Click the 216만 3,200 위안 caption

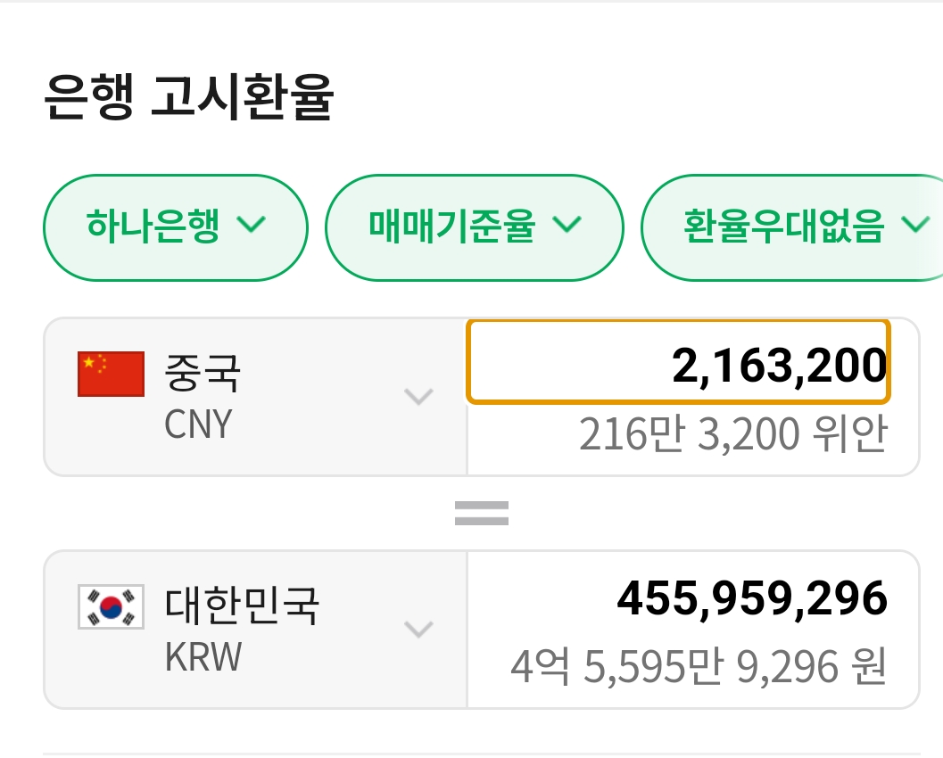coord(732,435)
